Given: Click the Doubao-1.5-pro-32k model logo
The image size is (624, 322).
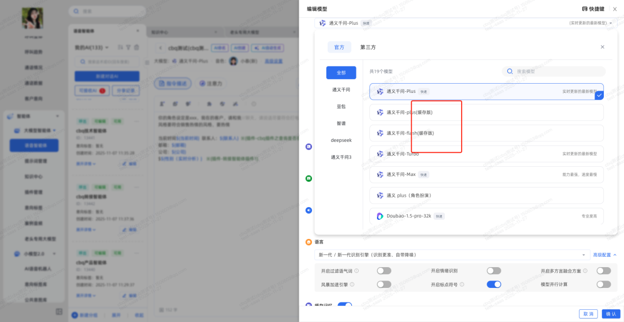Looking at the screenshot, I should click(380, 216).
